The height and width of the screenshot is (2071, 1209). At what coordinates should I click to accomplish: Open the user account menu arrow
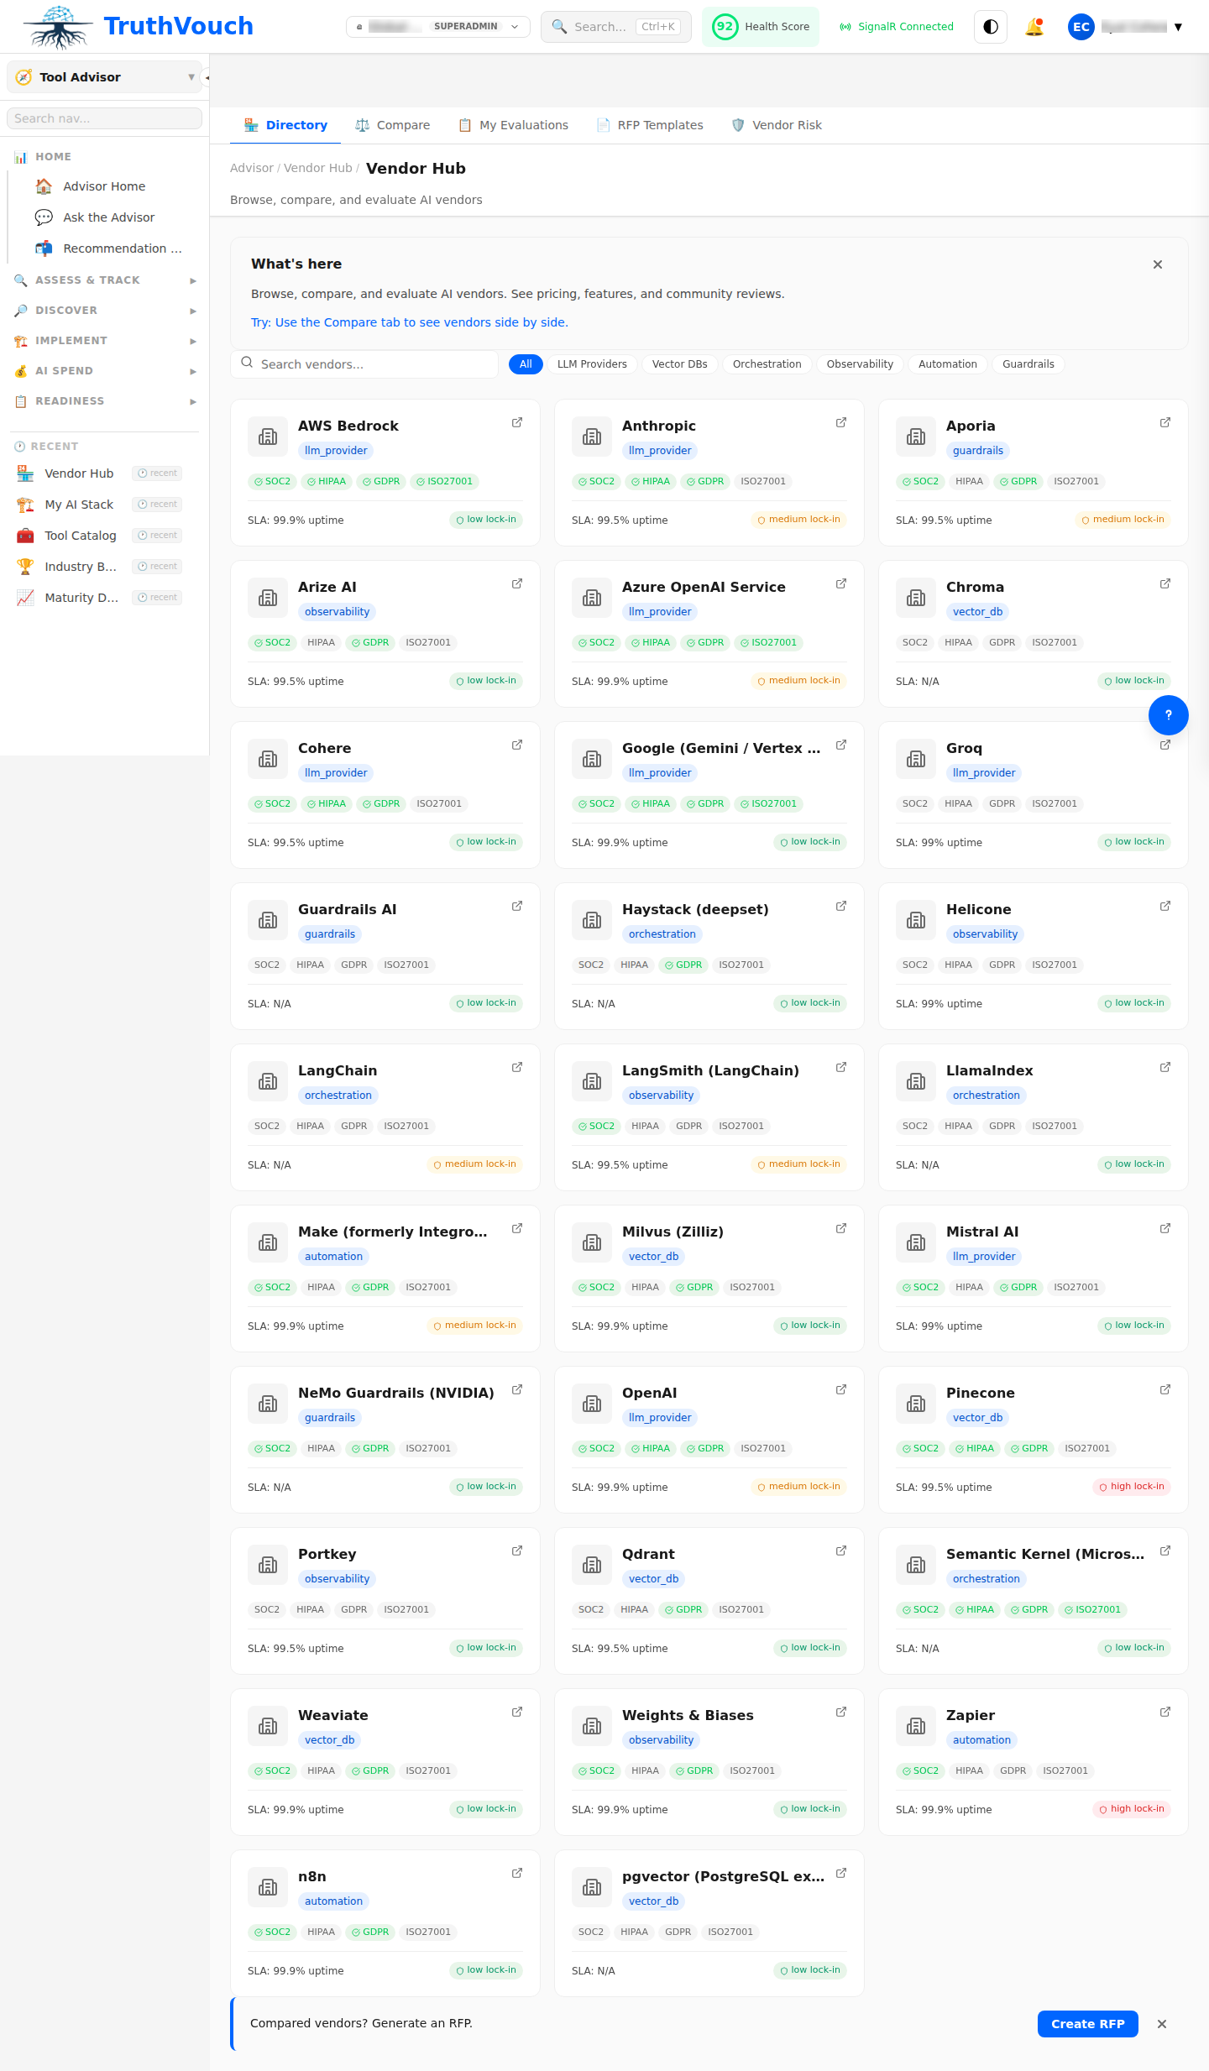pos(1178,27)
